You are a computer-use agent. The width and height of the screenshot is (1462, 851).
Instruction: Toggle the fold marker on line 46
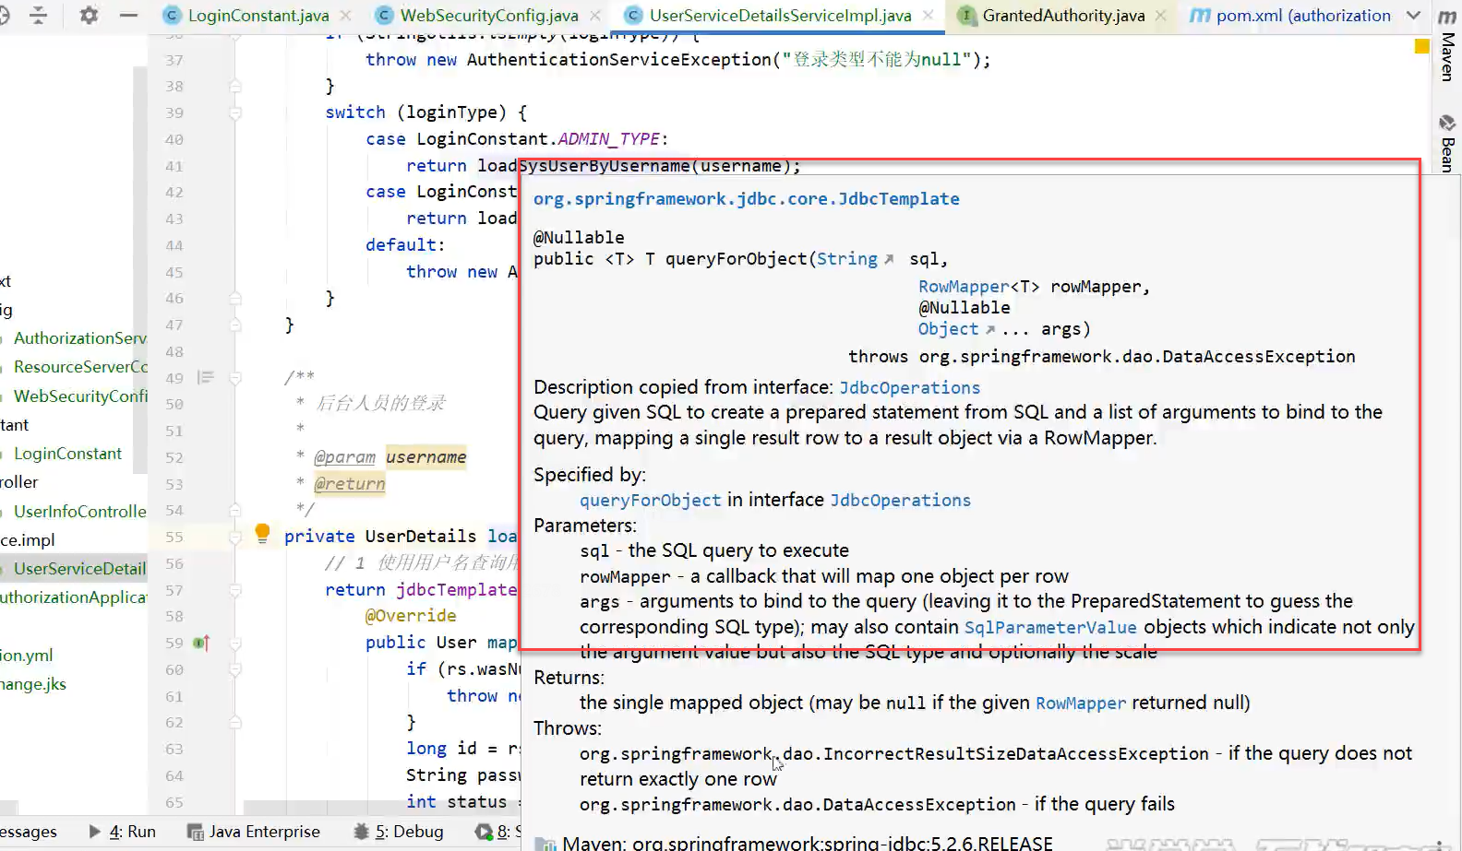coord(235,298)
